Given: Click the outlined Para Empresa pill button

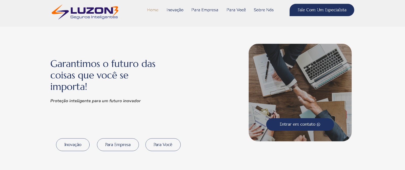Looking at the screenshot, I should 118,145.
